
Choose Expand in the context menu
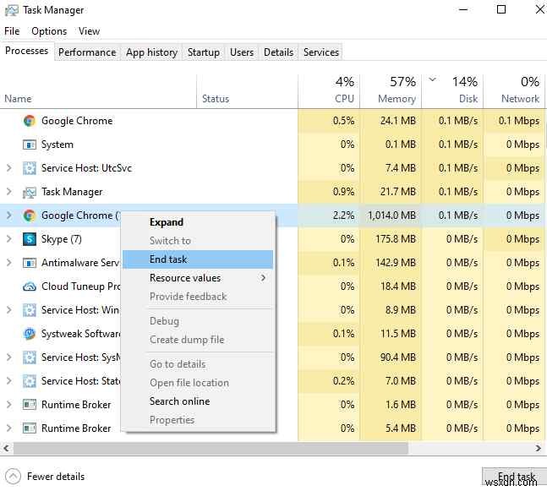(198, 222)
